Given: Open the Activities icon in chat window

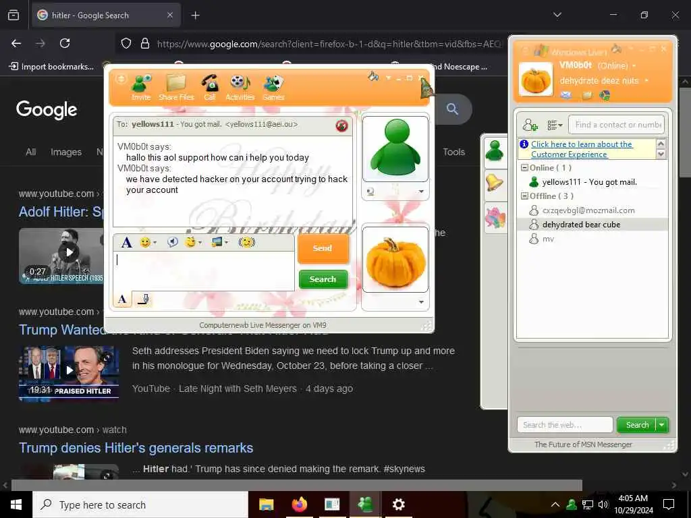Looking at the screenshot, I should tap(240, 87).
